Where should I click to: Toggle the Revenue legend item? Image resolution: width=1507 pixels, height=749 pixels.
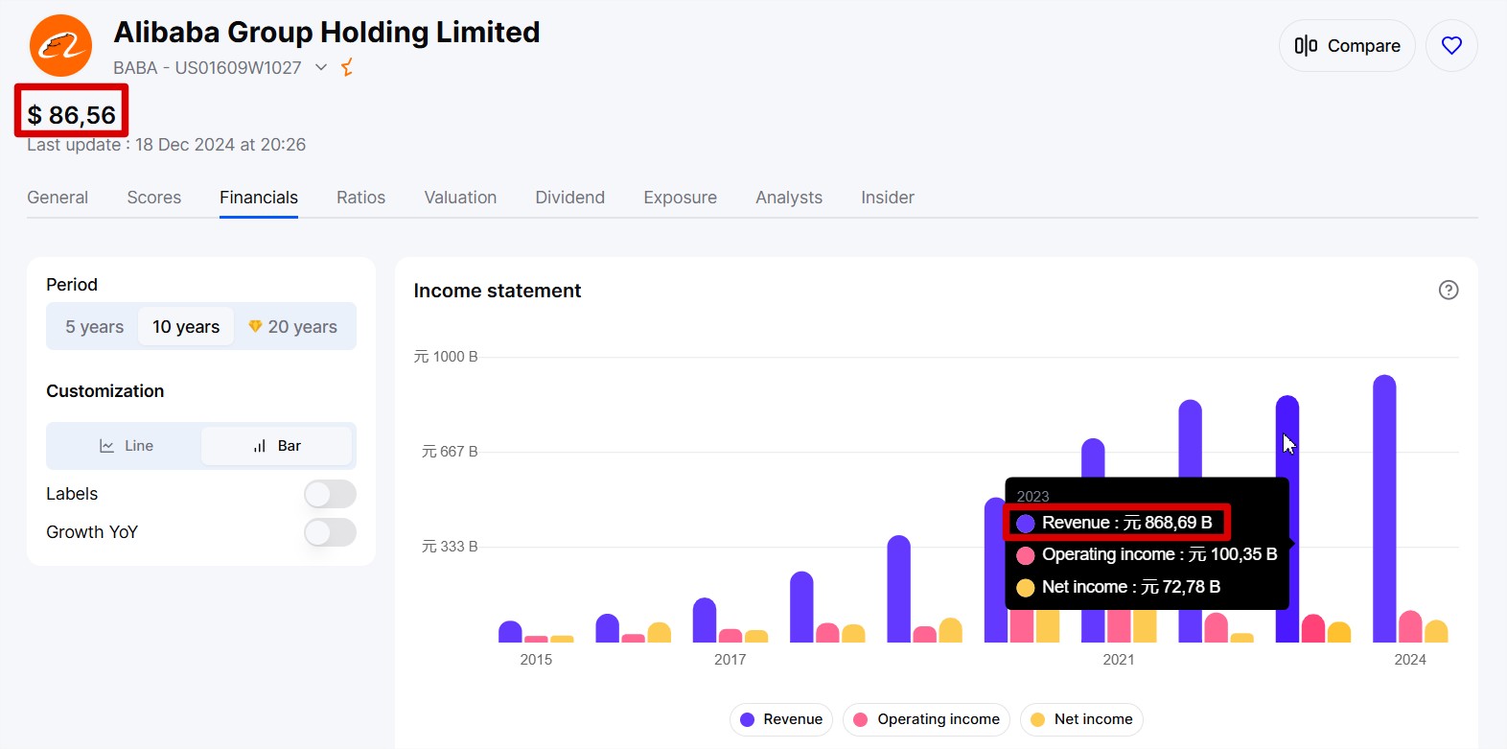pos(781,719)
